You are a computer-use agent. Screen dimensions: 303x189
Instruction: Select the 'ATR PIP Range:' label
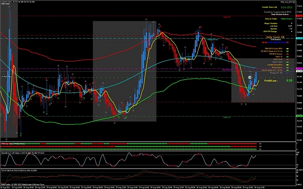271,31
